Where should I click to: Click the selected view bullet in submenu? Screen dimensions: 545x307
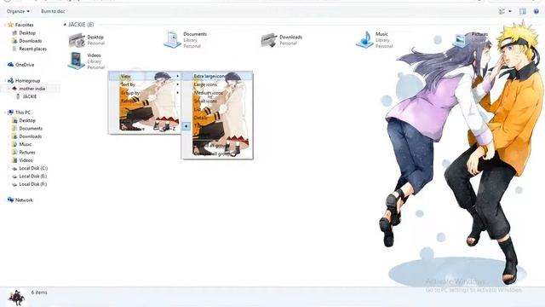(186, 126)
